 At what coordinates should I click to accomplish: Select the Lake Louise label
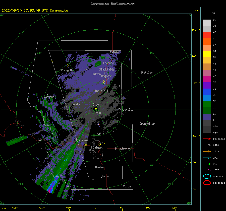pos(20,123)
